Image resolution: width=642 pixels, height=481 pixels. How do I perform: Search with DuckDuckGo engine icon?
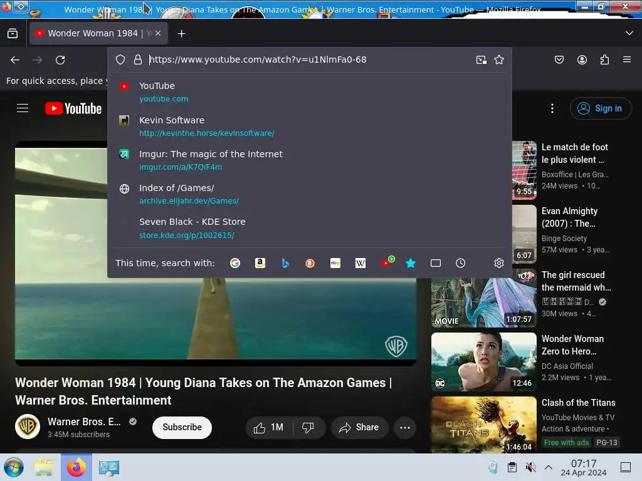click(x=310, y=263)
